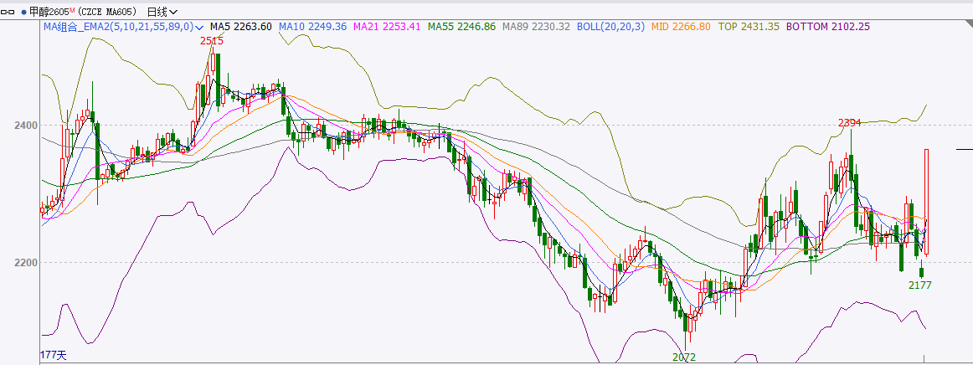
Task: Select the MA10 2249.36 indicator label
Action: (x=312, y=27)
